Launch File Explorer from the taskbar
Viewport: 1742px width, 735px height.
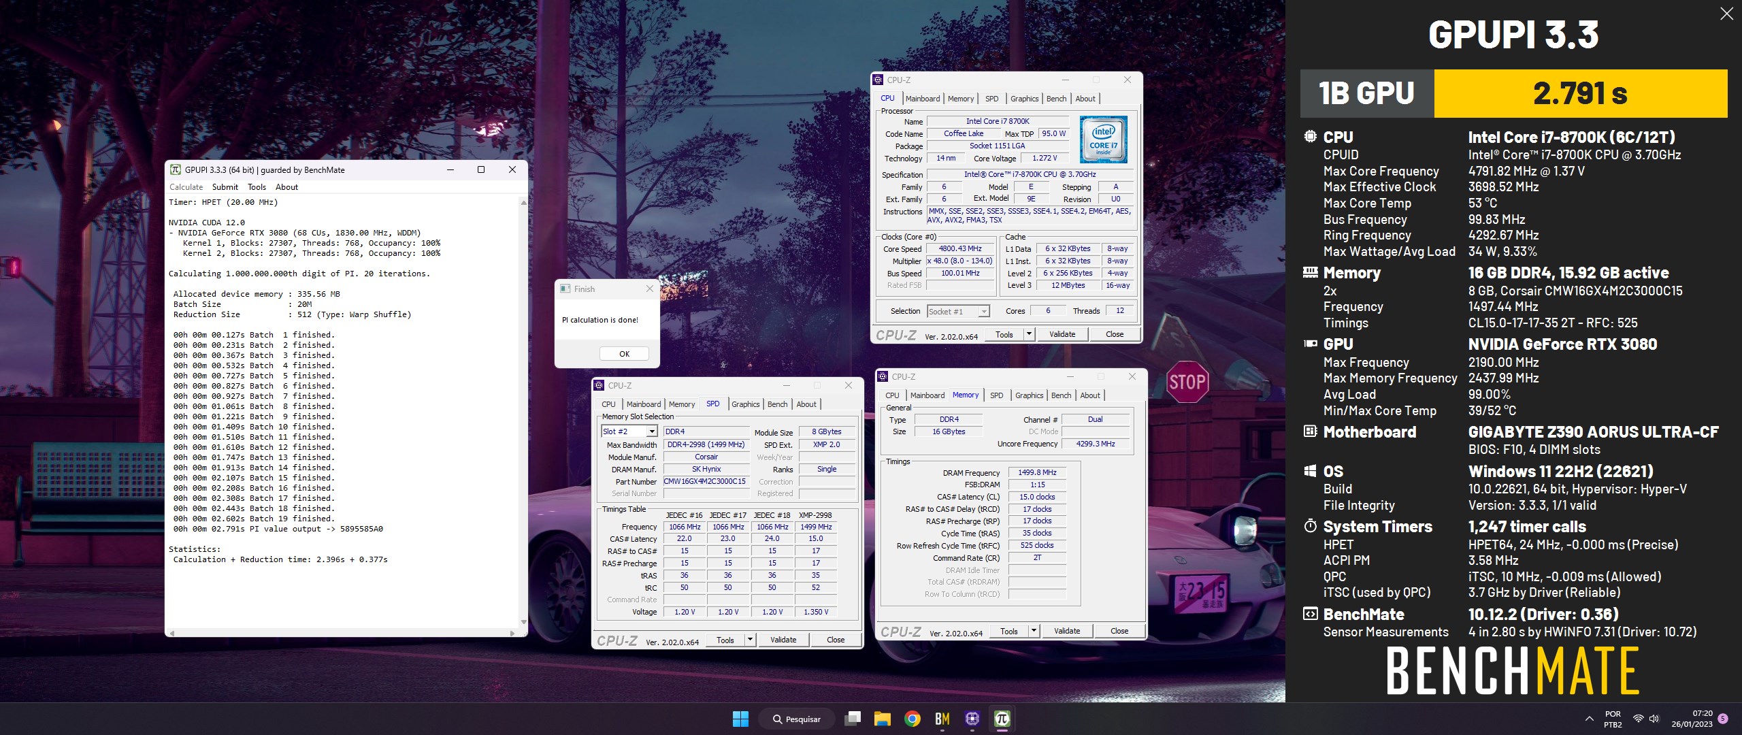[883, 719]
